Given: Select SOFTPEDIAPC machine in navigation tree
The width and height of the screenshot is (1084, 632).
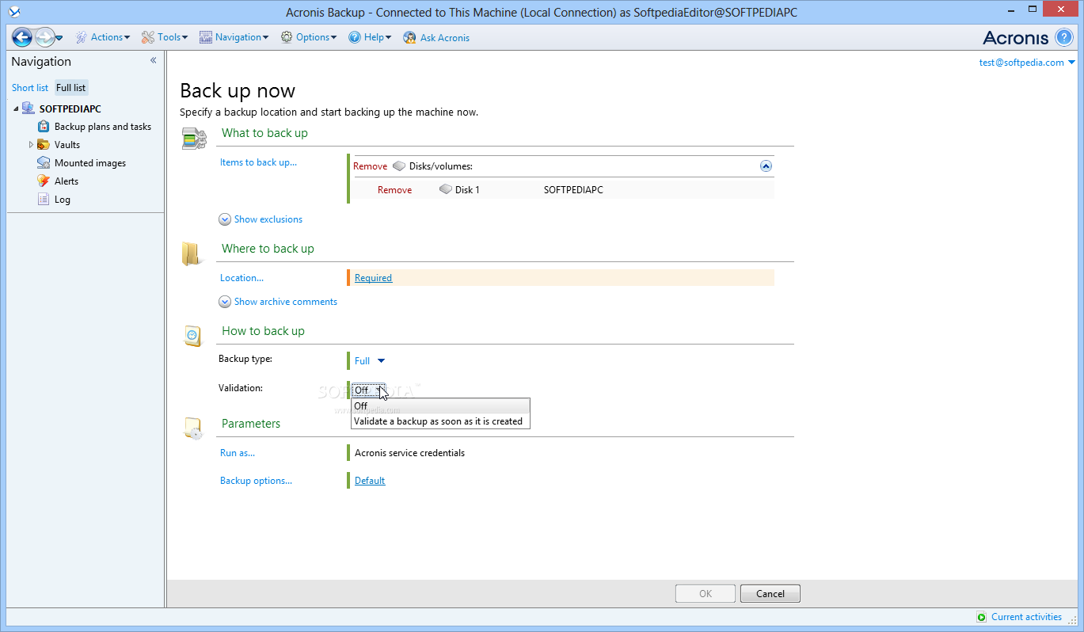Looking at the screenshot, I should 70,109.
